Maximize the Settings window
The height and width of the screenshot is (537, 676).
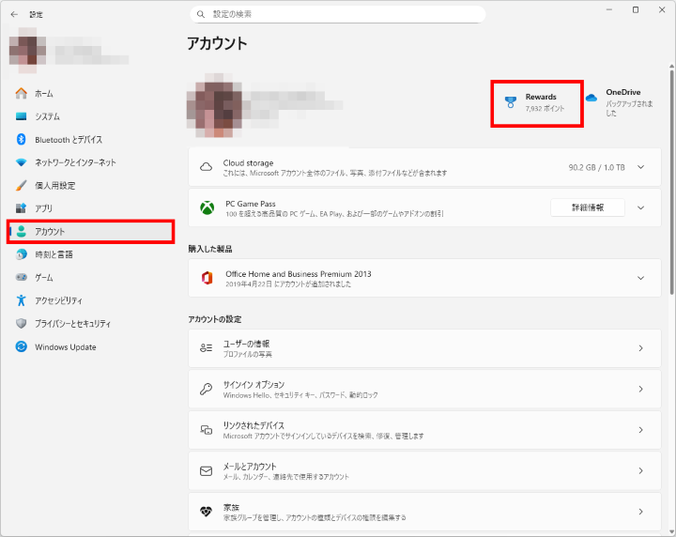[x=636, y=10]
